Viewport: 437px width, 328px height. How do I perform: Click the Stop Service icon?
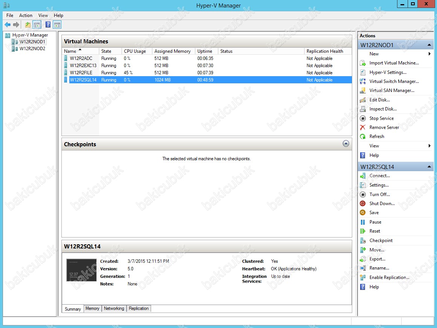pyautogui.click(x=362, y=118)
